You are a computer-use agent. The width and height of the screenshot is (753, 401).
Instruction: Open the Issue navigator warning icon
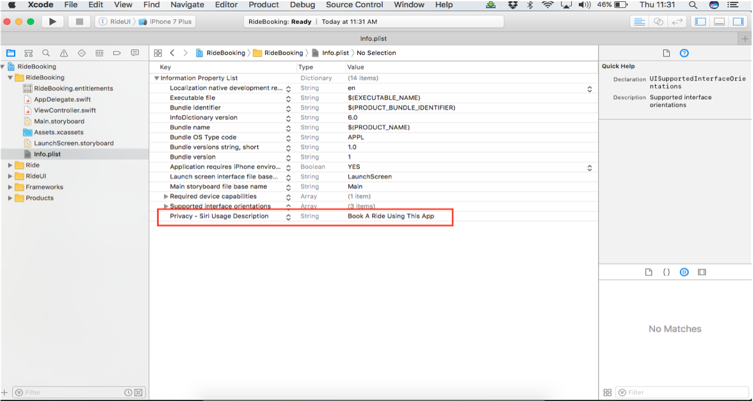click(64, 53)
